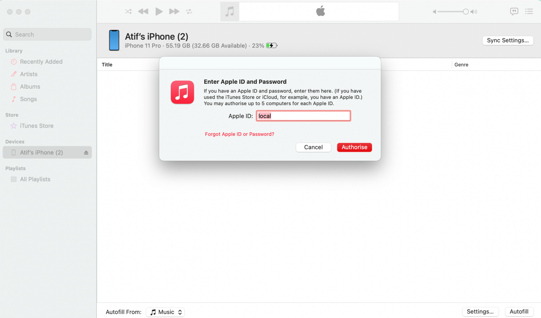This screenshot has height=318, width=541.
Task: Skip forward with the fast-forward control
Action: [x=174, y=11]
